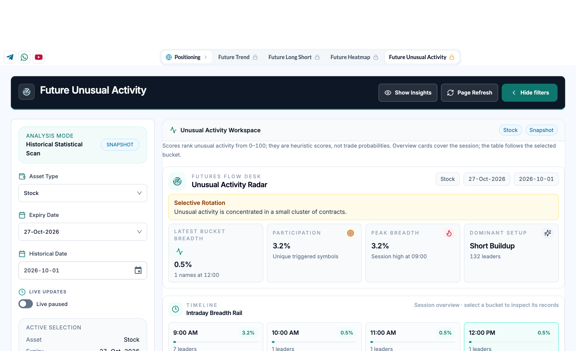The height and width of the screenshot is (351, 576).
Task: Select the 11:00 AM timeline bucket
Action: 413,337
